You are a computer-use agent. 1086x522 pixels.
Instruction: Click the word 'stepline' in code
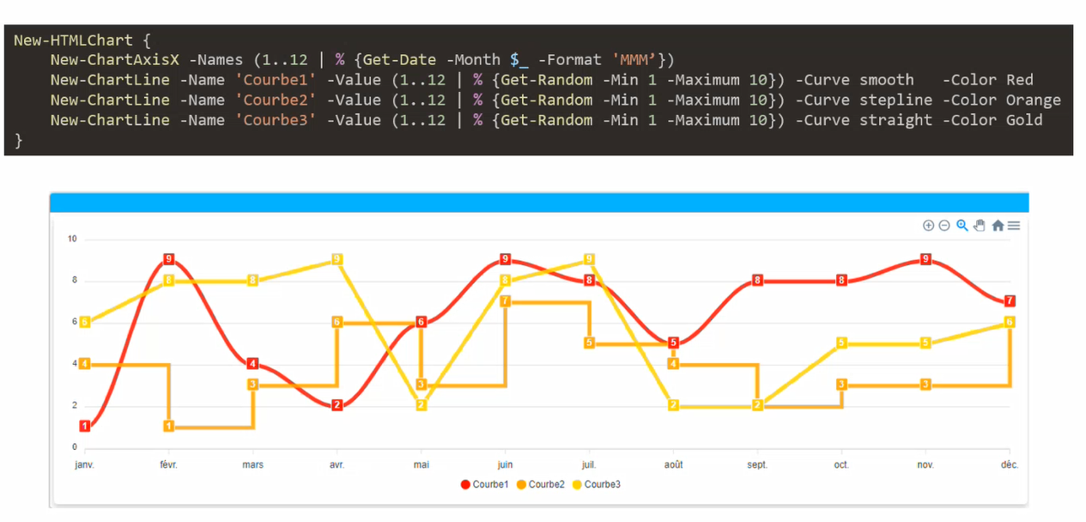[896, 100]
